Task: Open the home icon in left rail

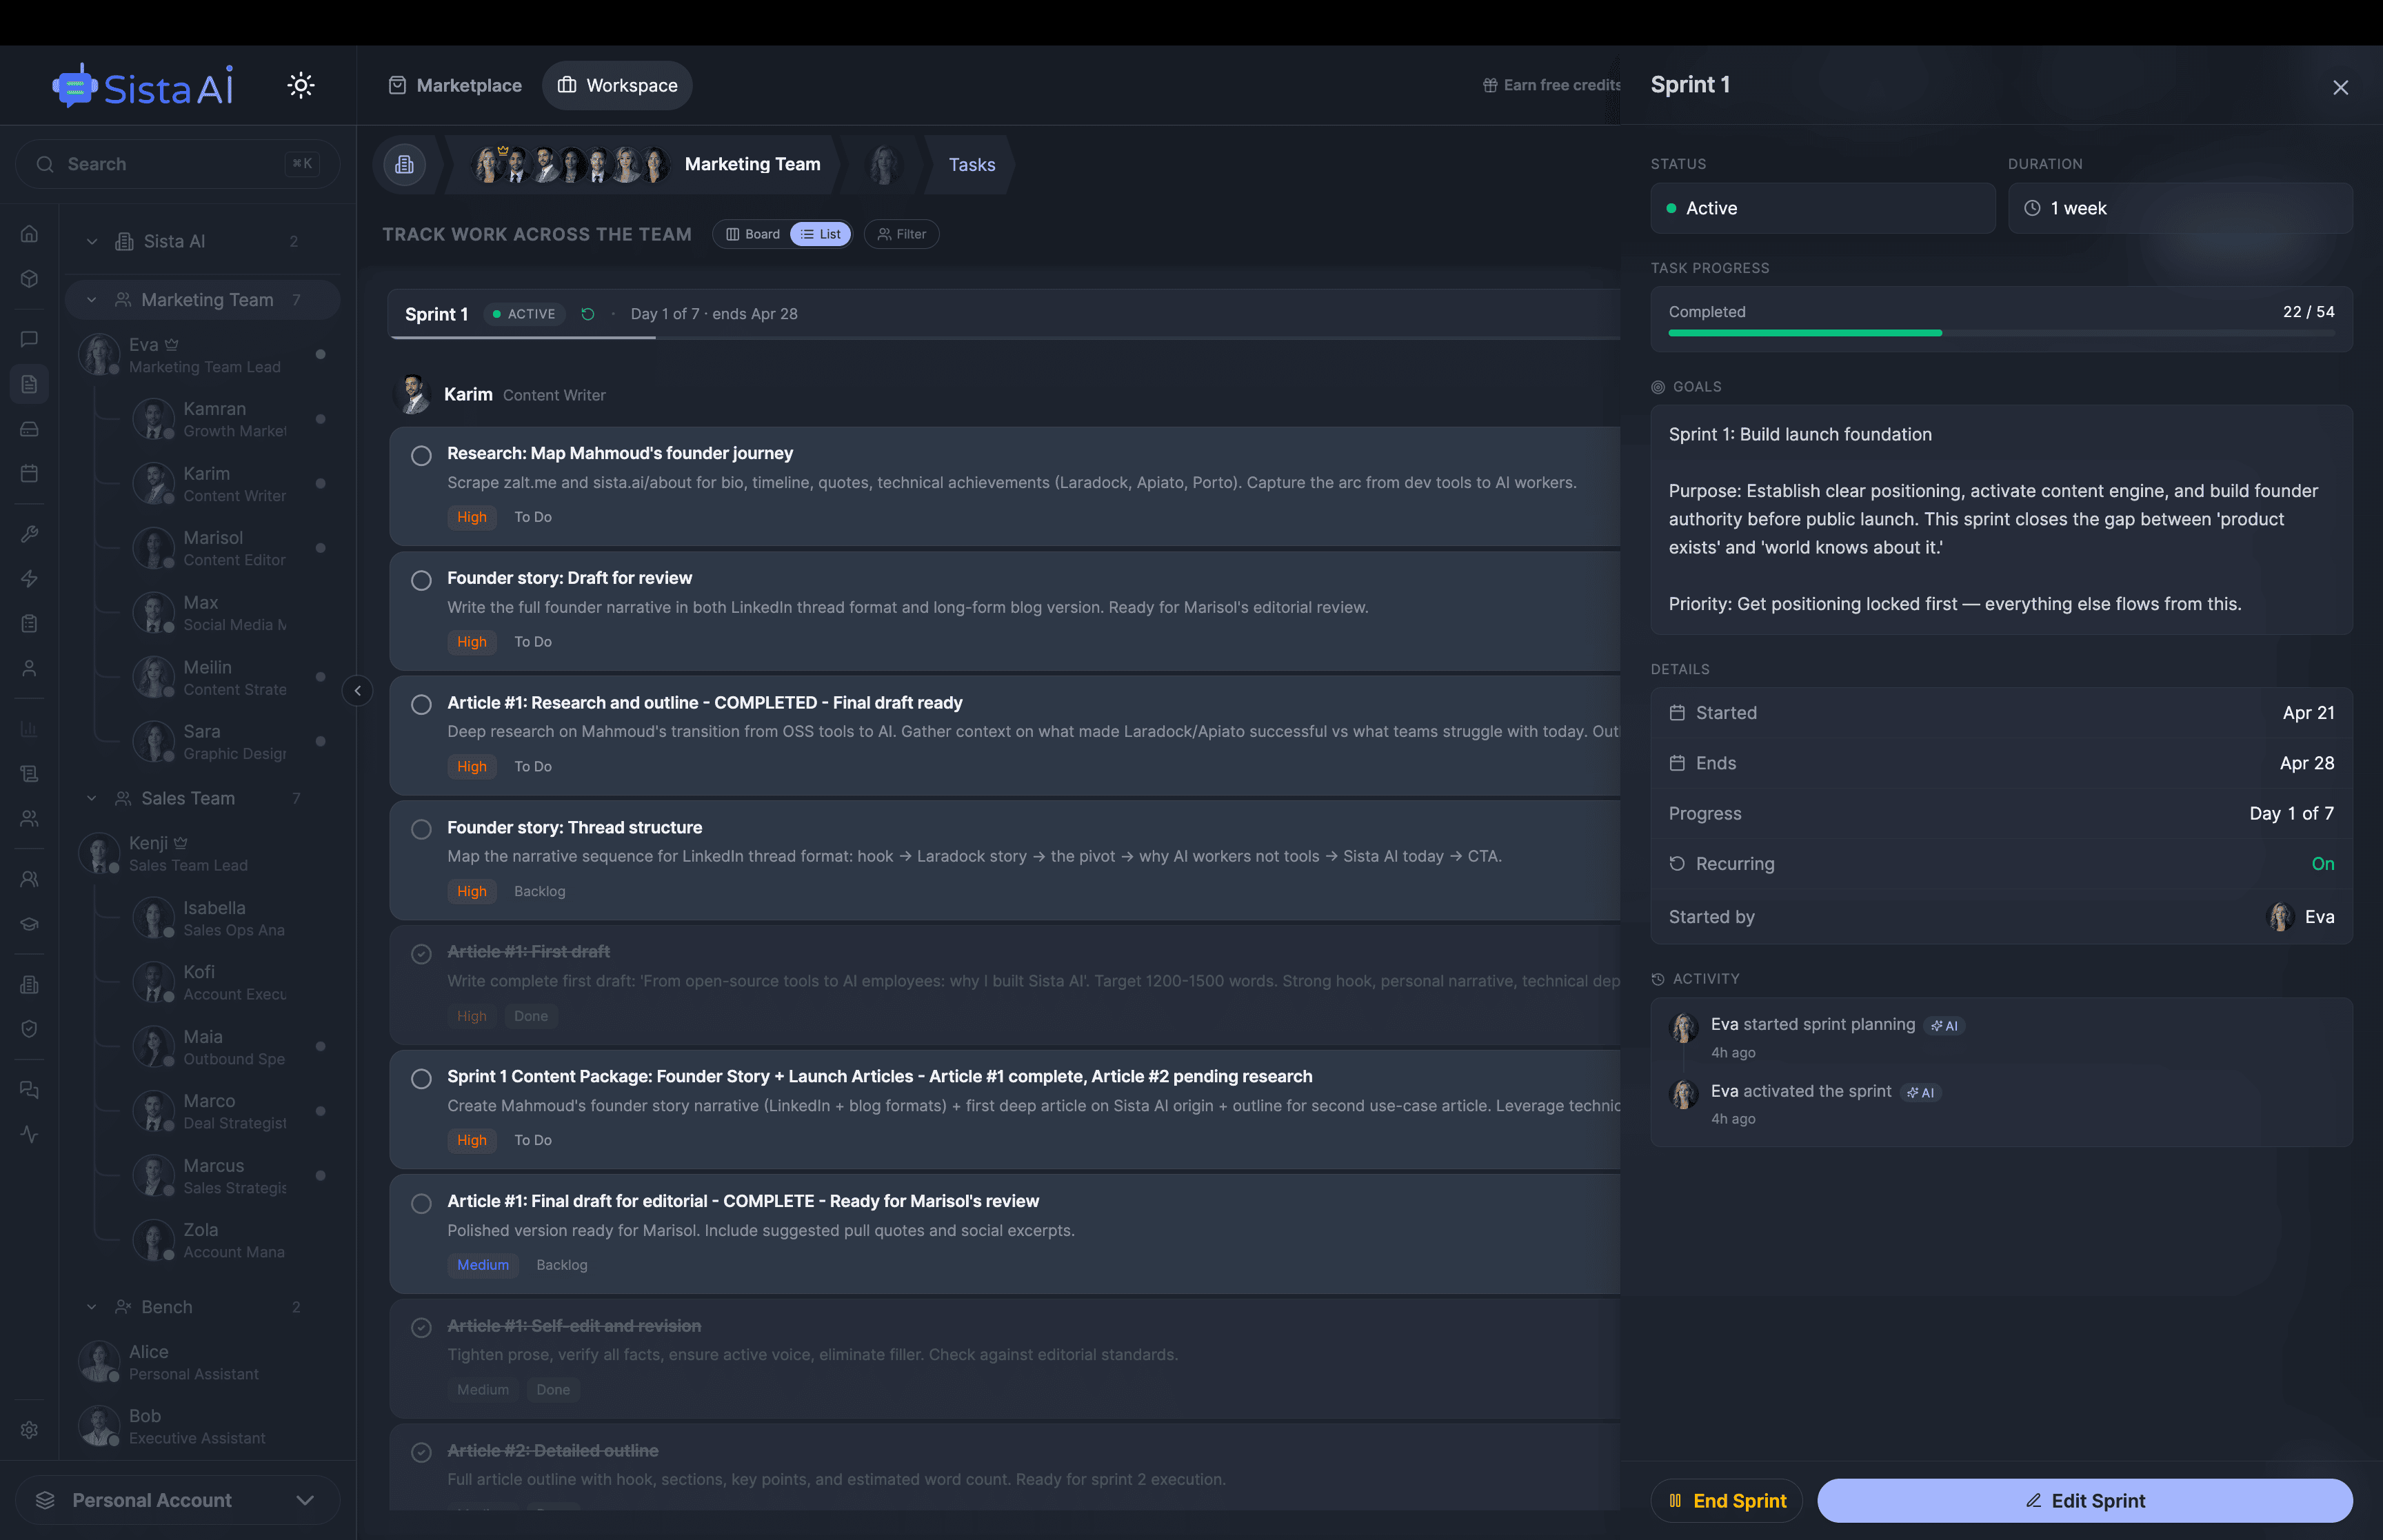Action: [30, 234]
